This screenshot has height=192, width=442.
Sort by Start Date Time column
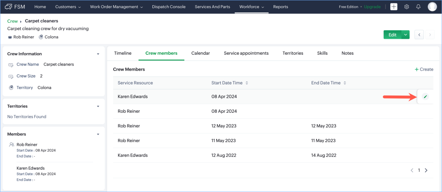tap(246, 83)
